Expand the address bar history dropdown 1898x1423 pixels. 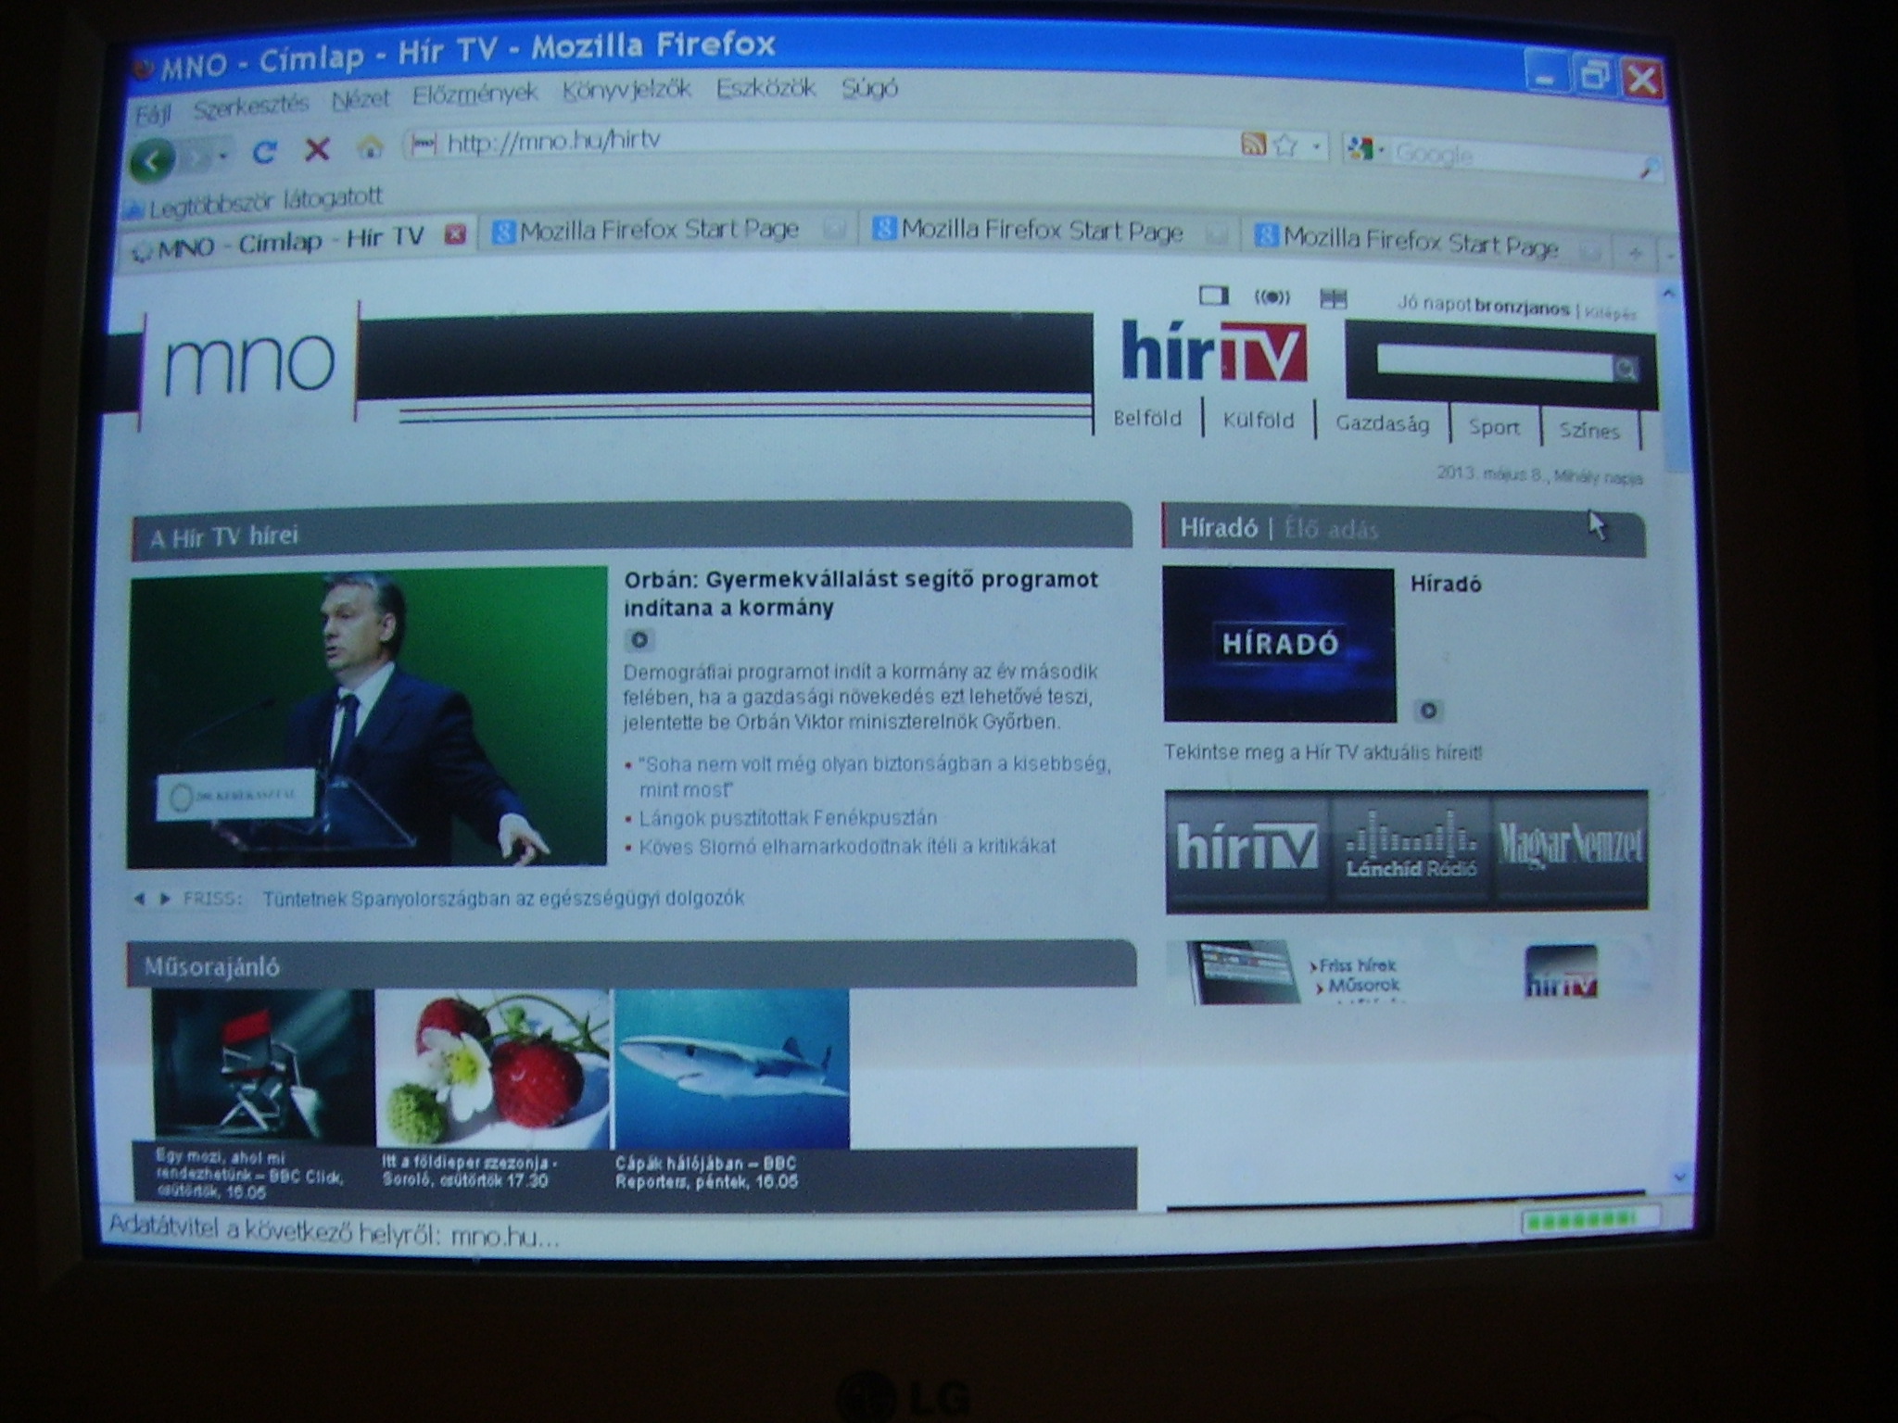click(x=1315, y=146)
